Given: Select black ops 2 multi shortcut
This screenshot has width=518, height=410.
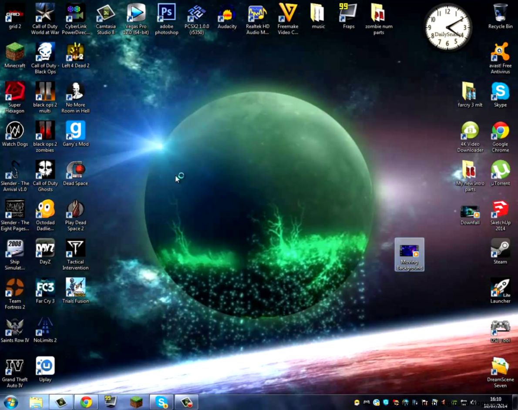Looking at the screenshot, I should 45,97.
